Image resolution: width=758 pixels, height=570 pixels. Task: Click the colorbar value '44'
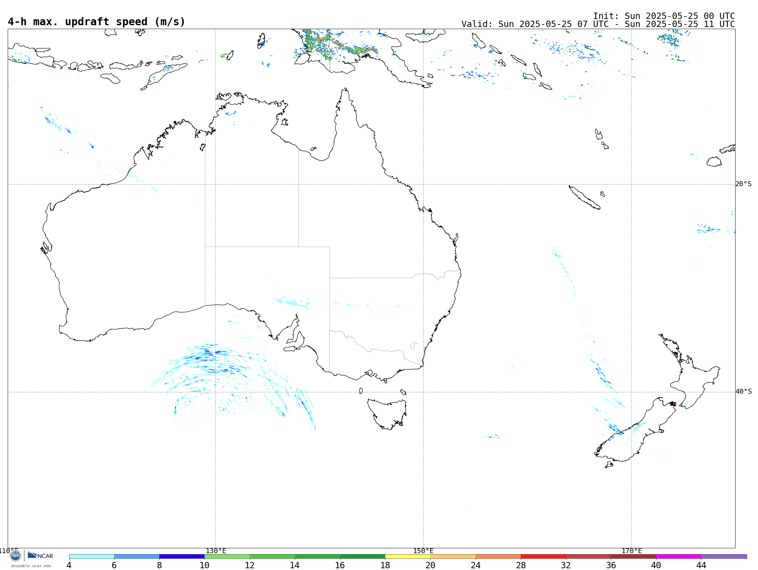pyautogui.click(x=701, y=565)
